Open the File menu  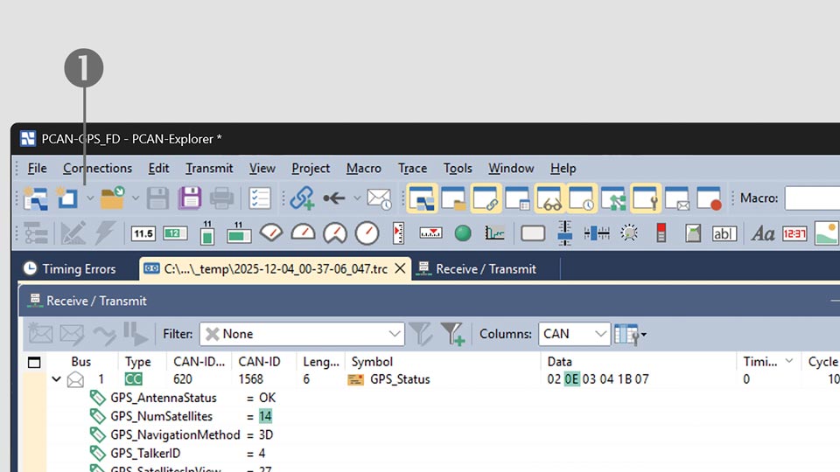pyautogui.click(x=37, y=169)
